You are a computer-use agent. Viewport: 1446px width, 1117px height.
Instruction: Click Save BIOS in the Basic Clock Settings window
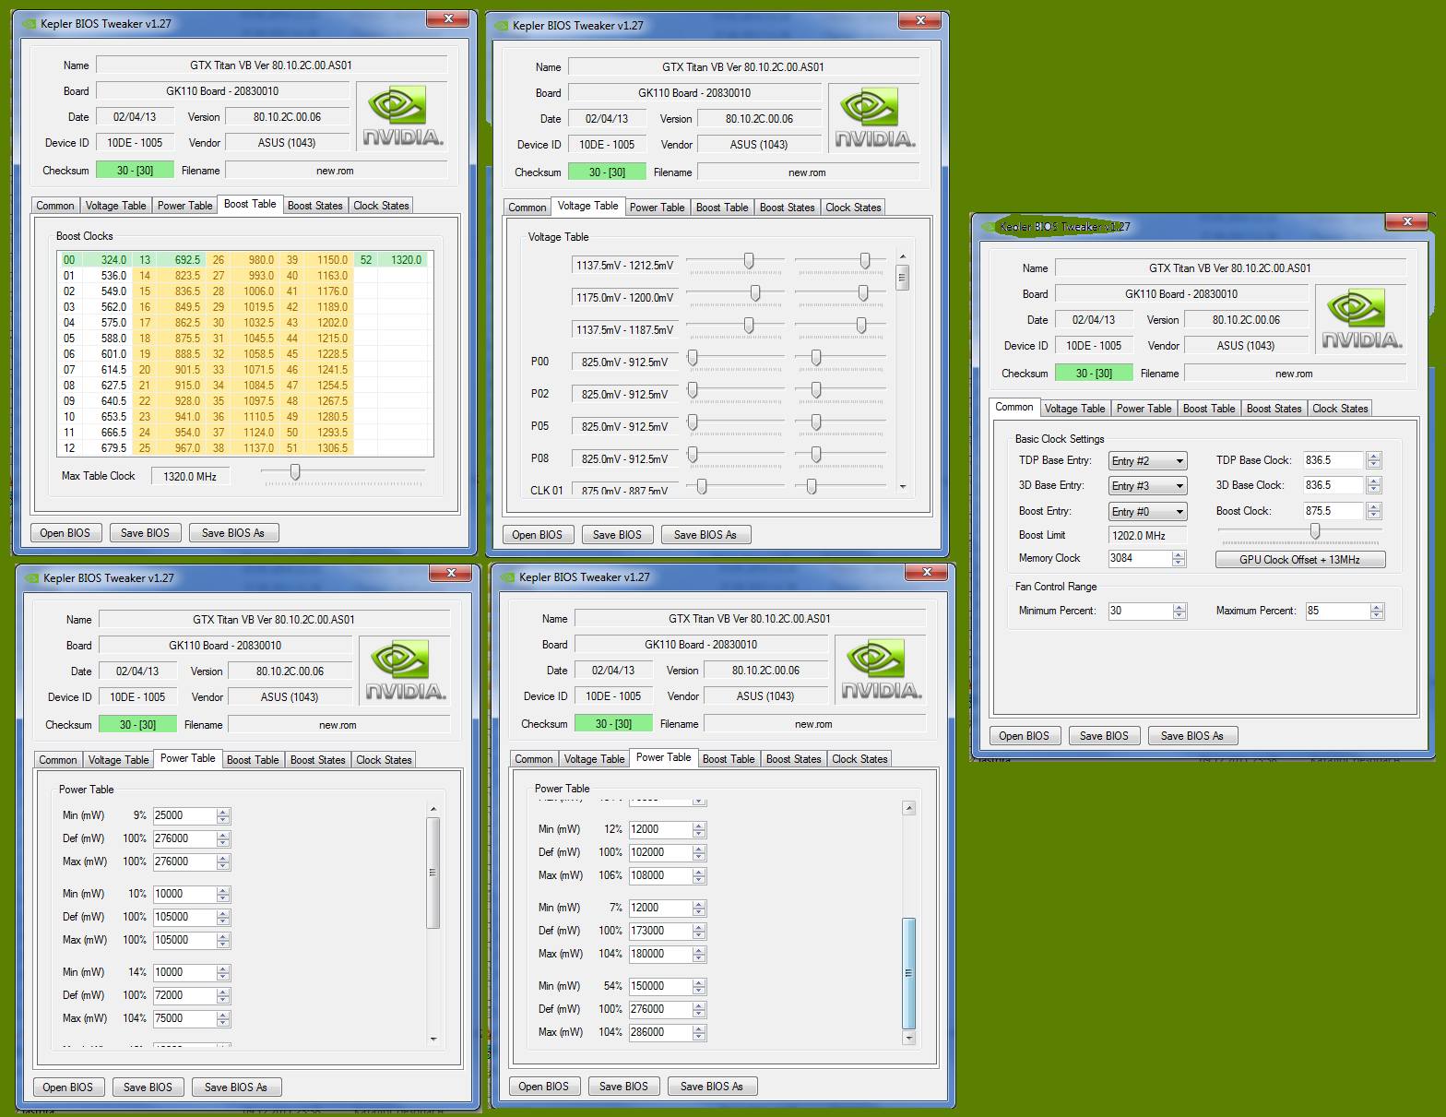coord(1104,736)
